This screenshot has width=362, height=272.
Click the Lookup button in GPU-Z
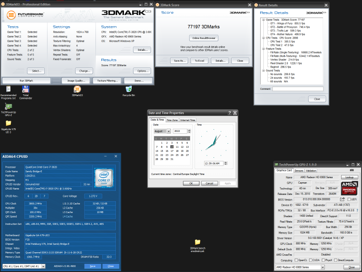click(349, 177)
